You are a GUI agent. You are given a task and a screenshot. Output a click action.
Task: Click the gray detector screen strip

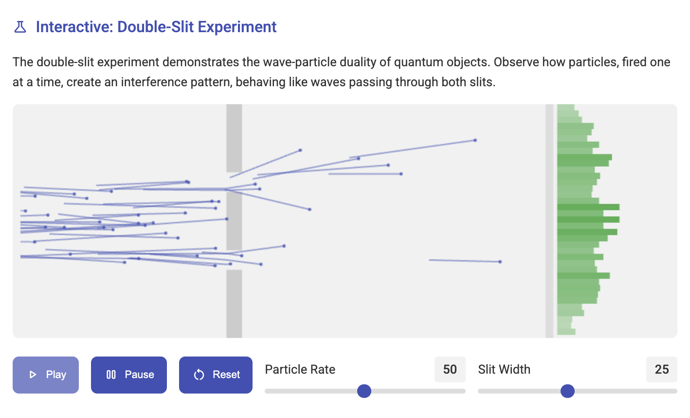coord(549,220)
